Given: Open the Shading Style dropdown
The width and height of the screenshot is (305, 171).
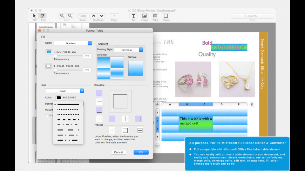Looking at the screenshot, I should point(128,50).
